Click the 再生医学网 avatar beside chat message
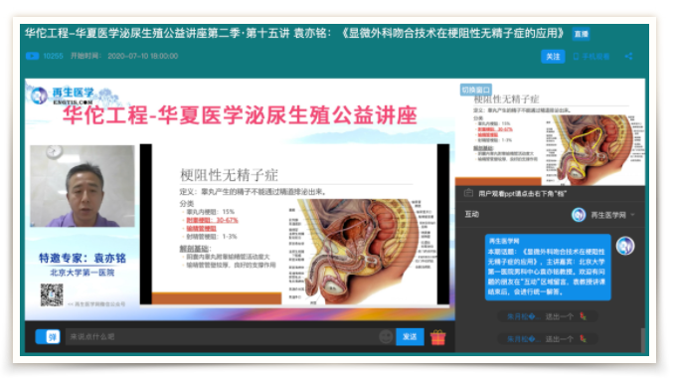 625,246
